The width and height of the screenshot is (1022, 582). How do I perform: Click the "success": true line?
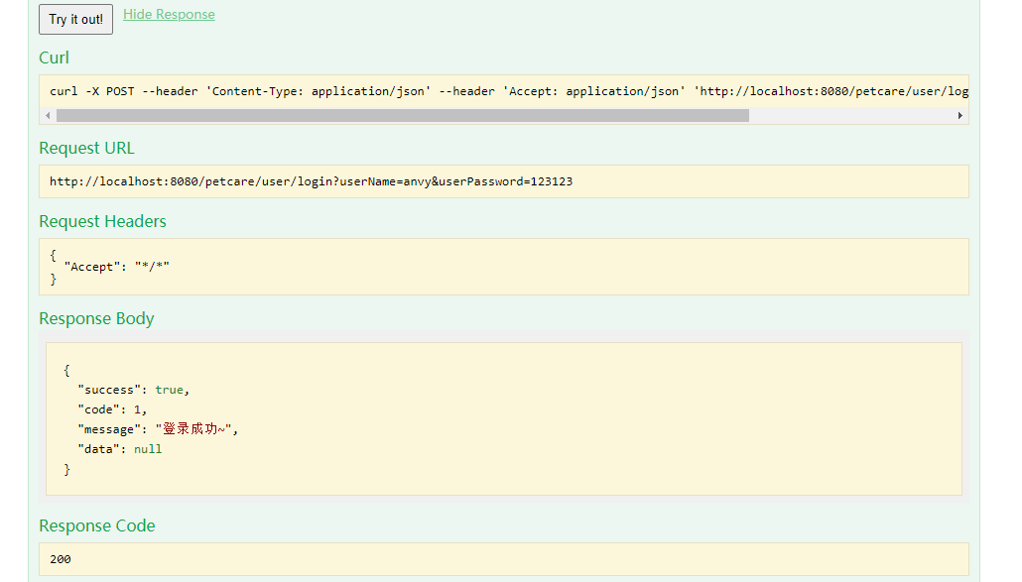(x=134, y=390)
